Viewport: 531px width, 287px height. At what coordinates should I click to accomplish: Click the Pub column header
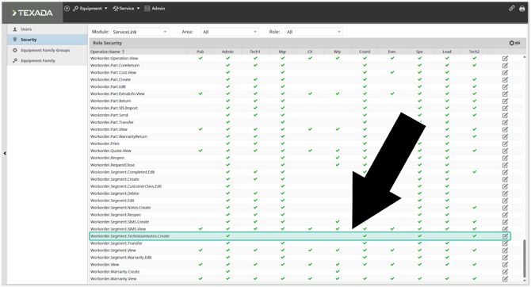coord(201,52)
